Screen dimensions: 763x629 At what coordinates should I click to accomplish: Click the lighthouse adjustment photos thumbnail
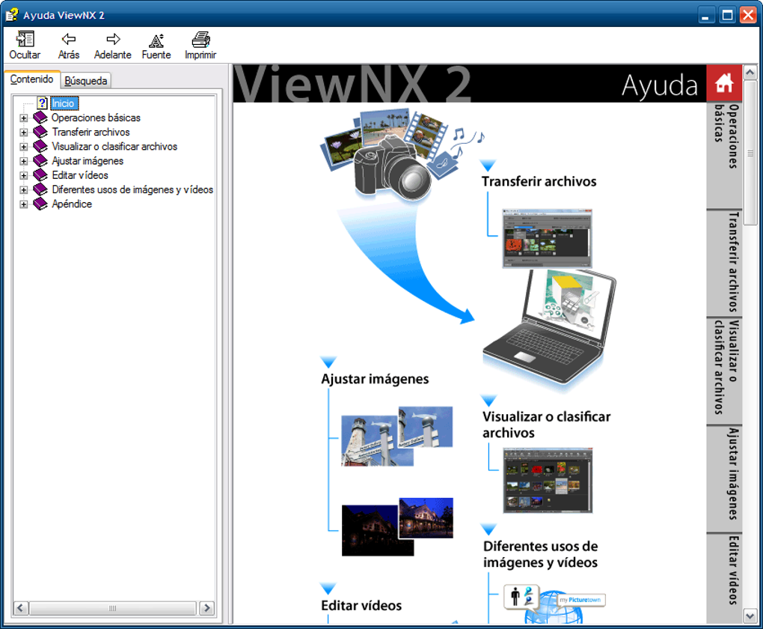(x=396, y=436)
